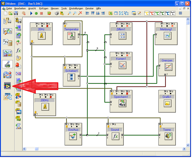Image resolution: width=192 pixels, height=158 pixels.
Task: Click the zoom in magnifier in toolbar
Action: click(70, 13)
